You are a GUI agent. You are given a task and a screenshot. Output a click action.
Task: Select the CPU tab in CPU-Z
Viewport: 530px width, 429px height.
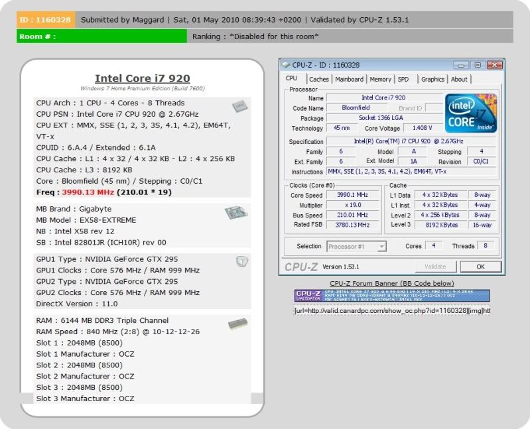coord(291,78)
